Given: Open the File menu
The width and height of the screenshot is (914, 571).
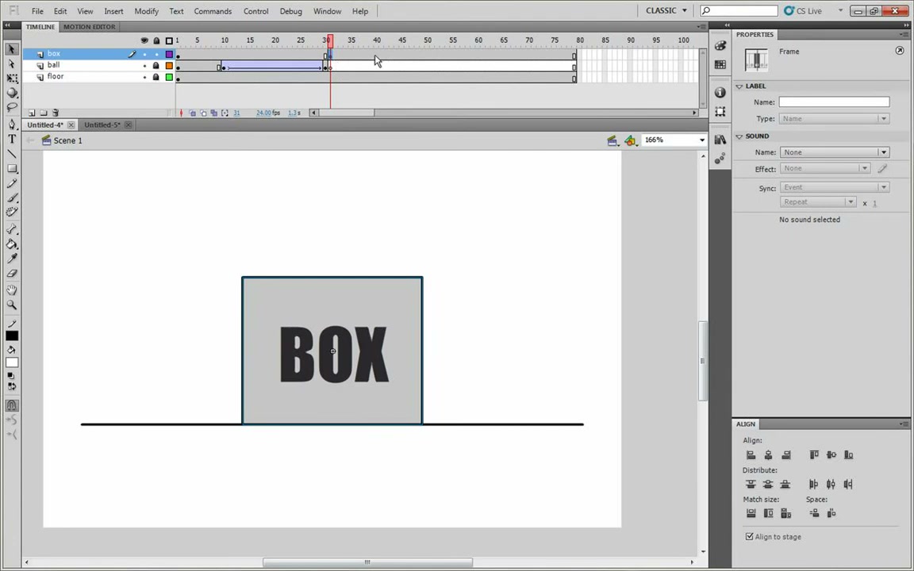Looking at the screenshot, I should point(37,11).
